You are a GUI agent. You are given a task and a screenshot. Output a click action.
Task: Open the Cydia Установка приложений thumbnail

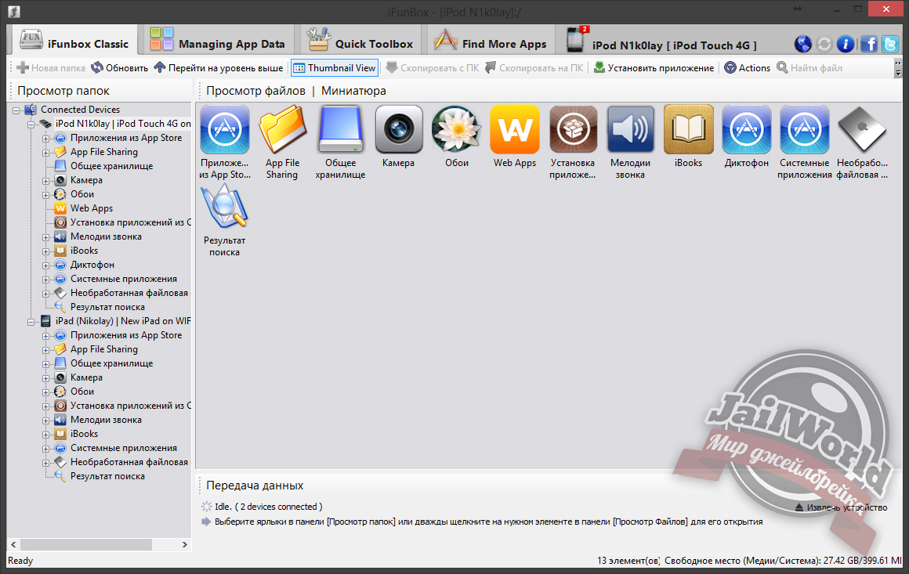[573, 130]
